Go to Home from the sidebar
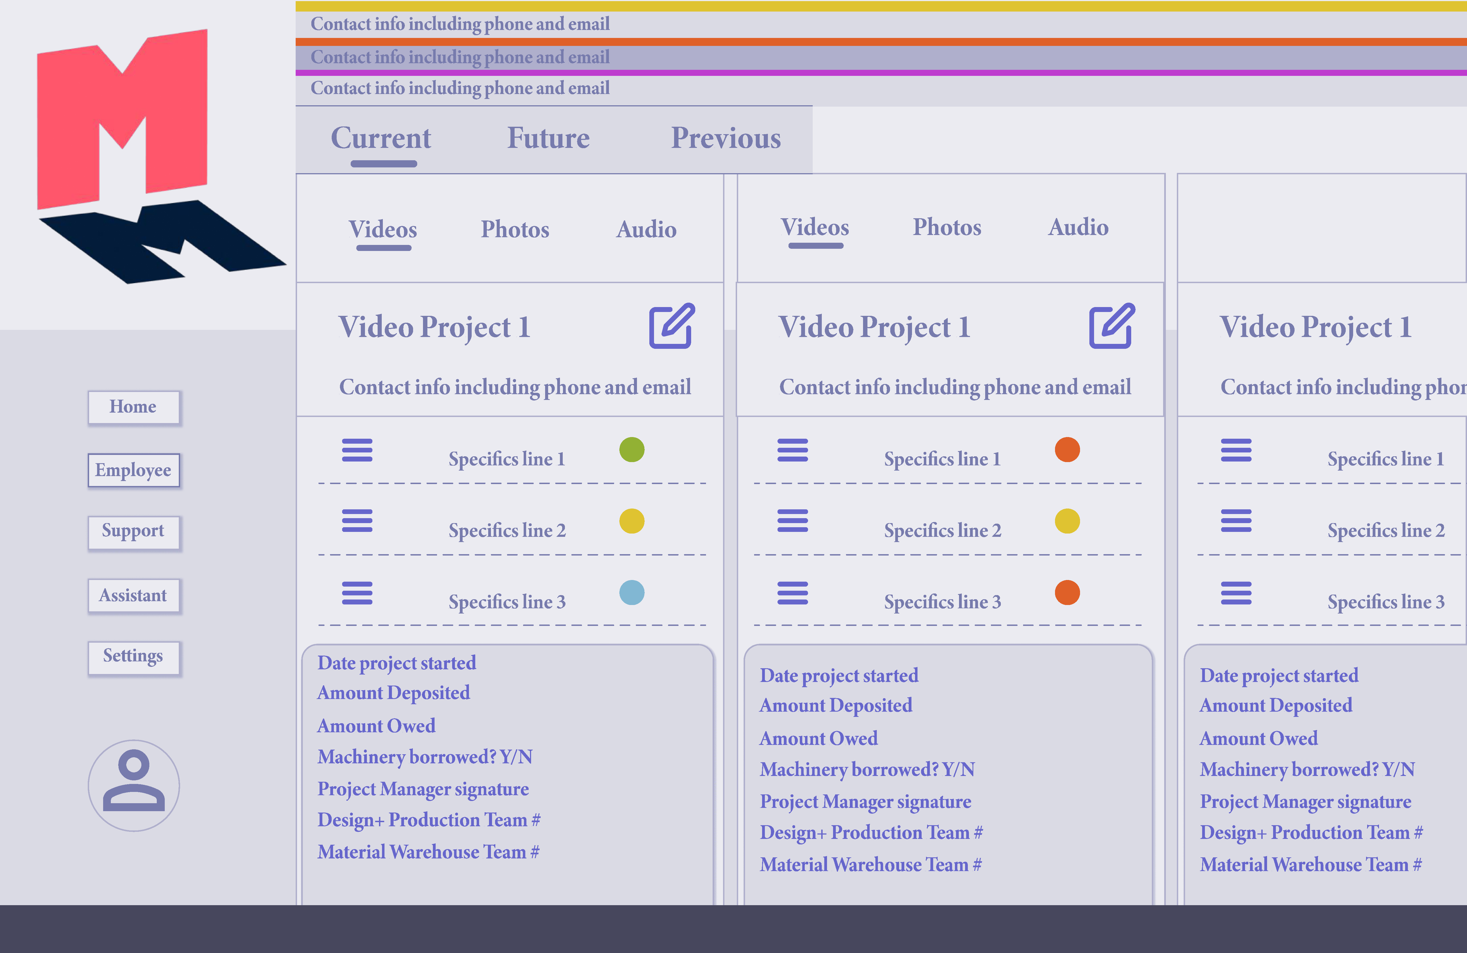Image resolution: width=1467 pixels, height=953 pixels. click(x=134, y=407)
